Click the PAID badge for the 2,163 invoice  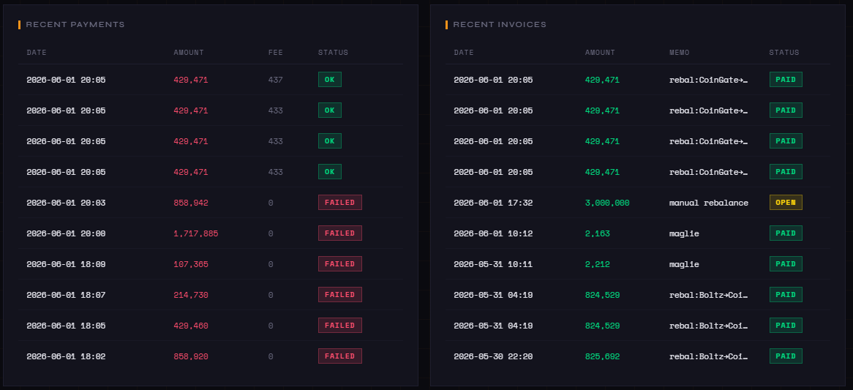pyautogui.click(x=786, y=233)
